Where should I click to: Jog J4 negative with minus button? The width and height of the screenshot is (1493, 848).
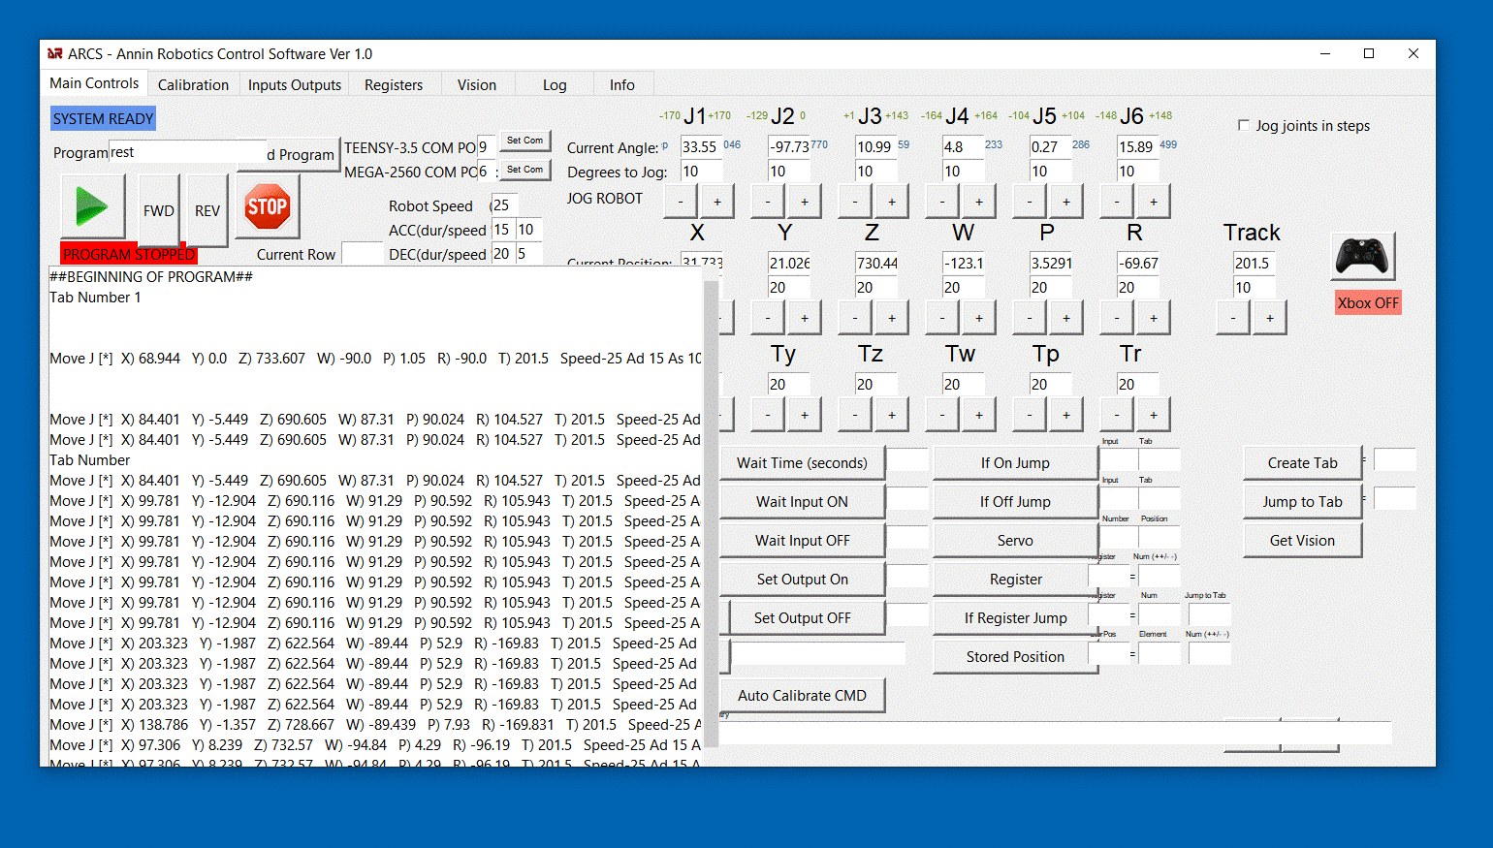tap(942, 202)
